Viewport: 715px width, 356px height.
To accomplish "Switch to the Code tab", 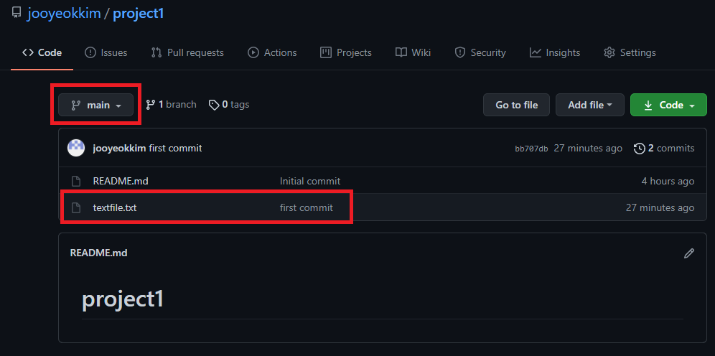I will [42, 53].
